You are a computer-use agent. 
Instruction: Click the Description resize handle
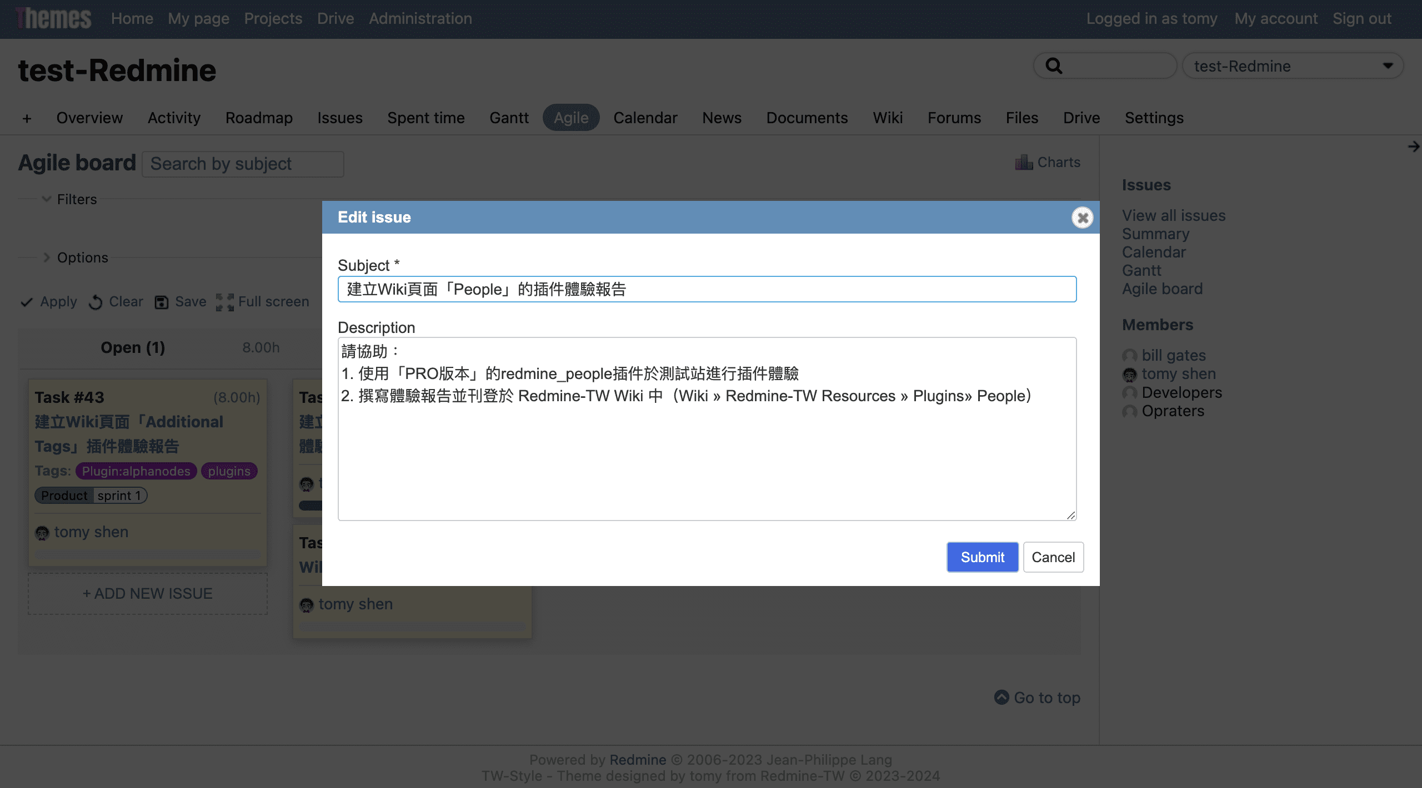[x=1071, y=515]
